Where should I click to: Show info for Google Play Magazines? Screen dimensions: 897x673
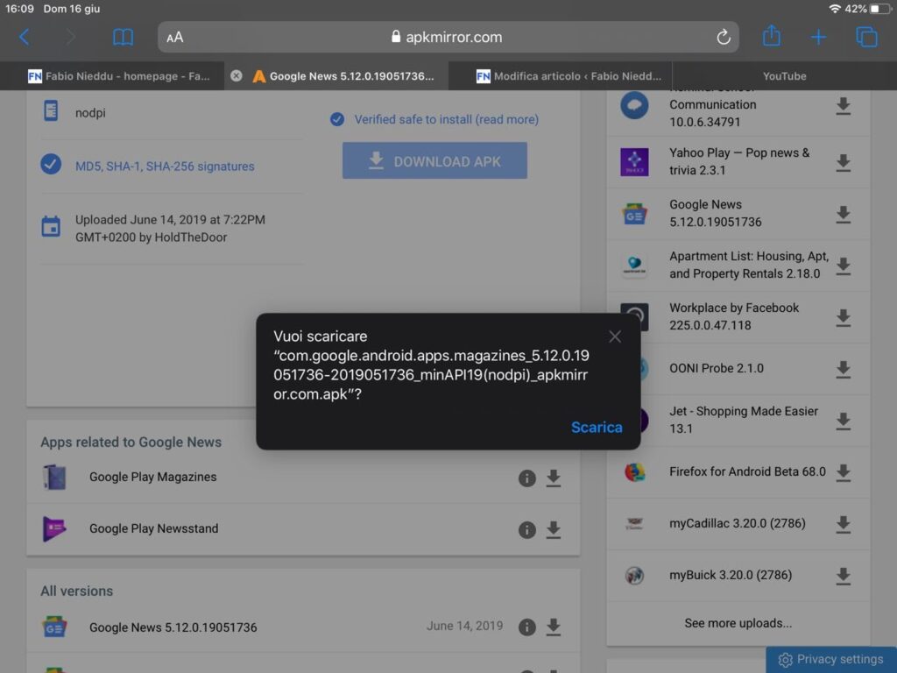[x=526, y=478]
